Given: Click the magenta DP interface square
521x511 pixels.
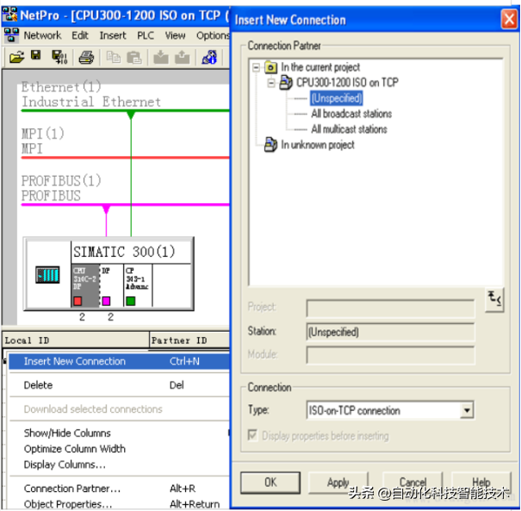Looking at the screenshot, I should (x=106, y=301).
